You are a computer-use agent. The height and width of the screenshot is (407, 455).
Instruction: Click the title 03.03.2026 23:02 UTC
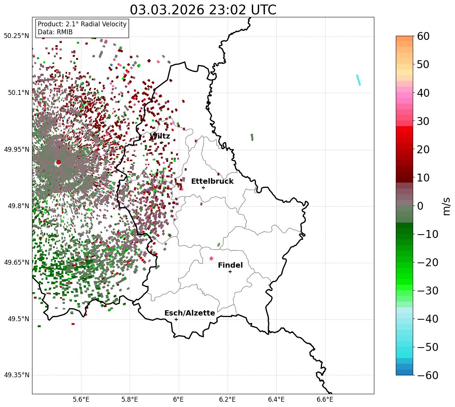tap(203, 10)
